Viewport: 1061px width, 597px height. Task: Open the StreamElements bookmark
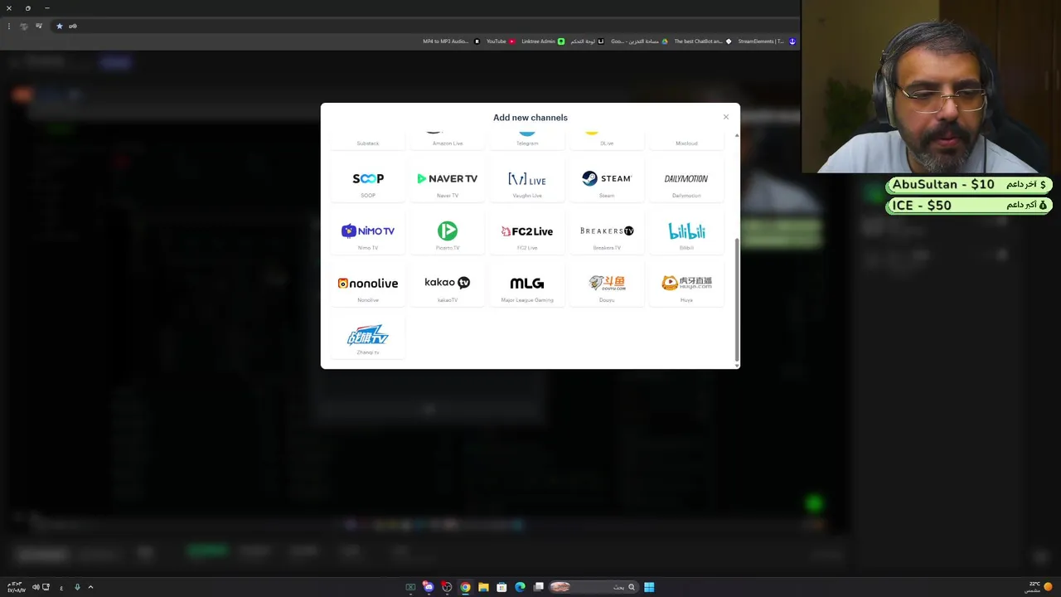click(x=767, y=41)
